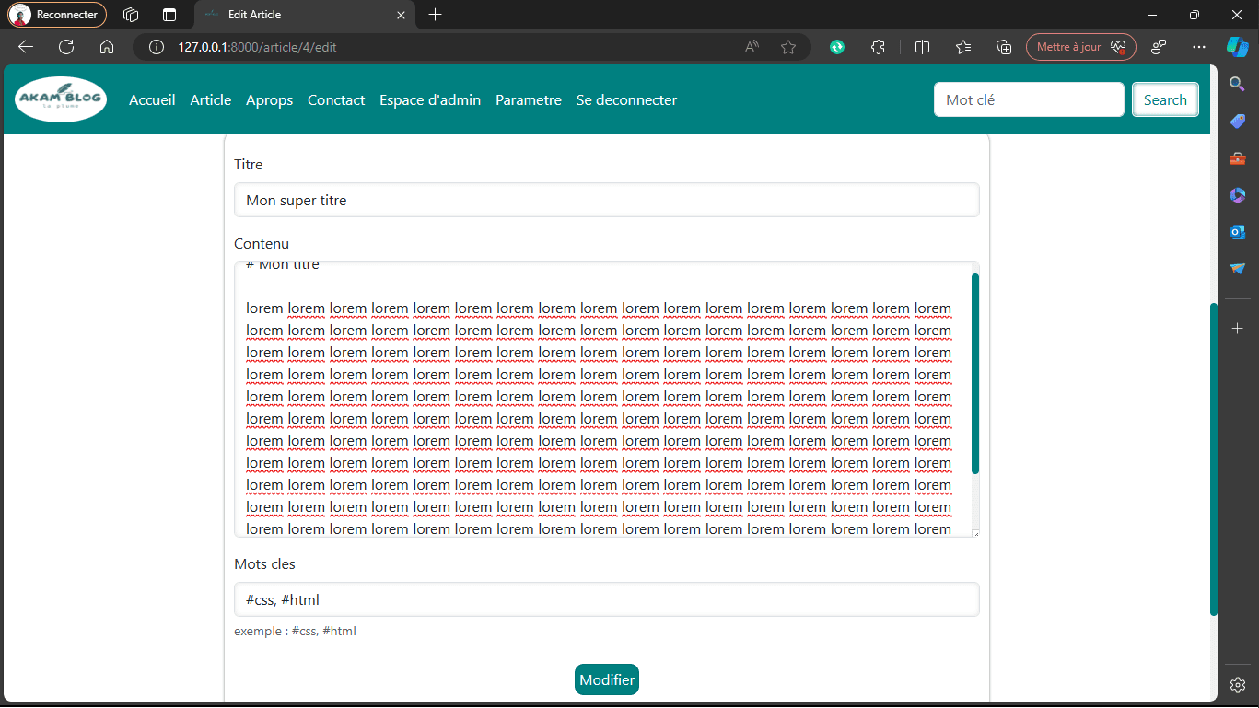This screenshot has width=1259, height=708.
Task: Focus the Mot clé search field
Action: click(x=1029, y=99)
